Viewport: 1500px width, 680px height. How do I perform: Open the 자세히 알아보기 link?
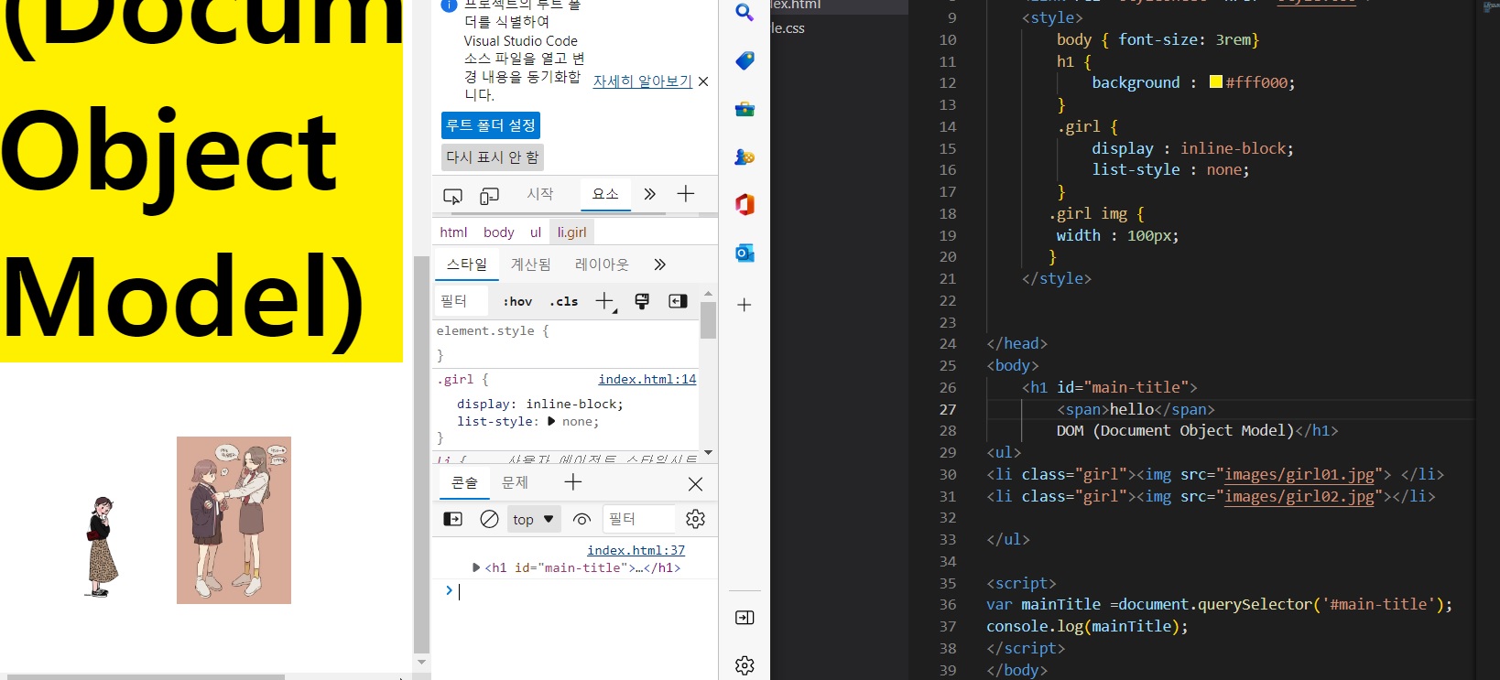(643, 81)
